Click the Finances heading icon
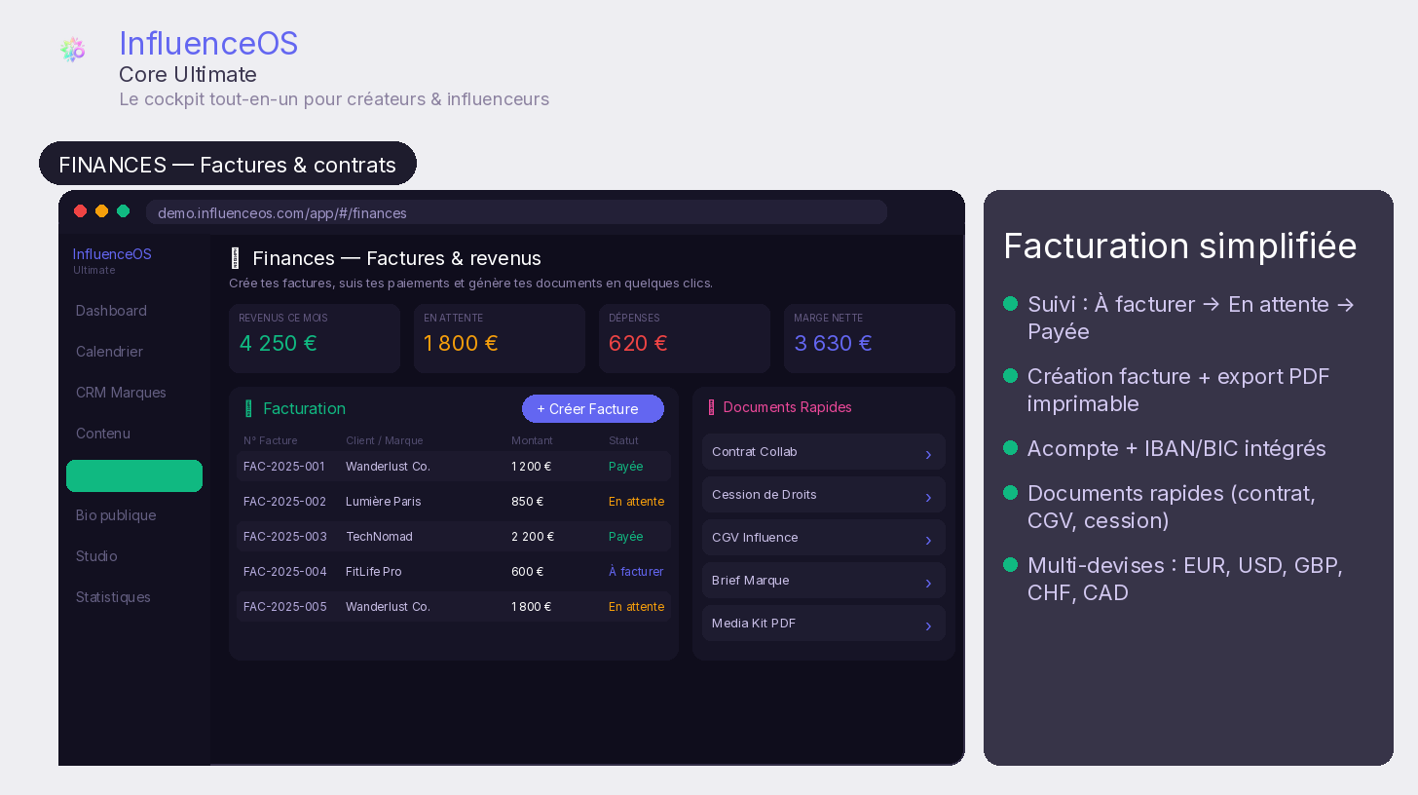 (234, 258)
